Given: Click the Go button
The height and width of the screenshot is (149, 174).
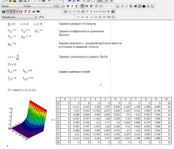Looking at the screenshot, I should [x=42, y=17].
